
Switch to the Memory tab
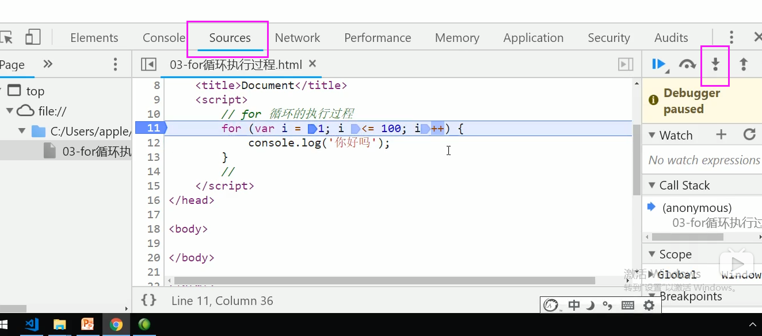[457, 38]
